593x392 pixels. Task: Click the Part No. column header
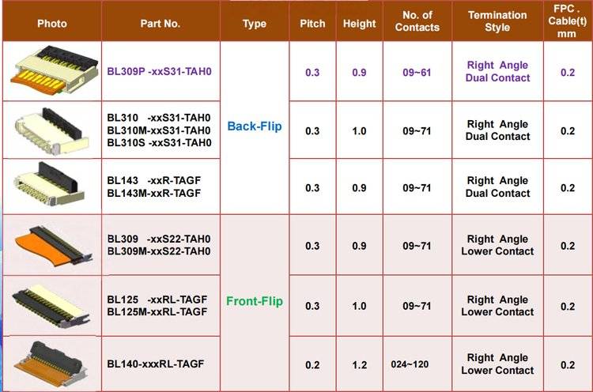click(x=161, y=23)
